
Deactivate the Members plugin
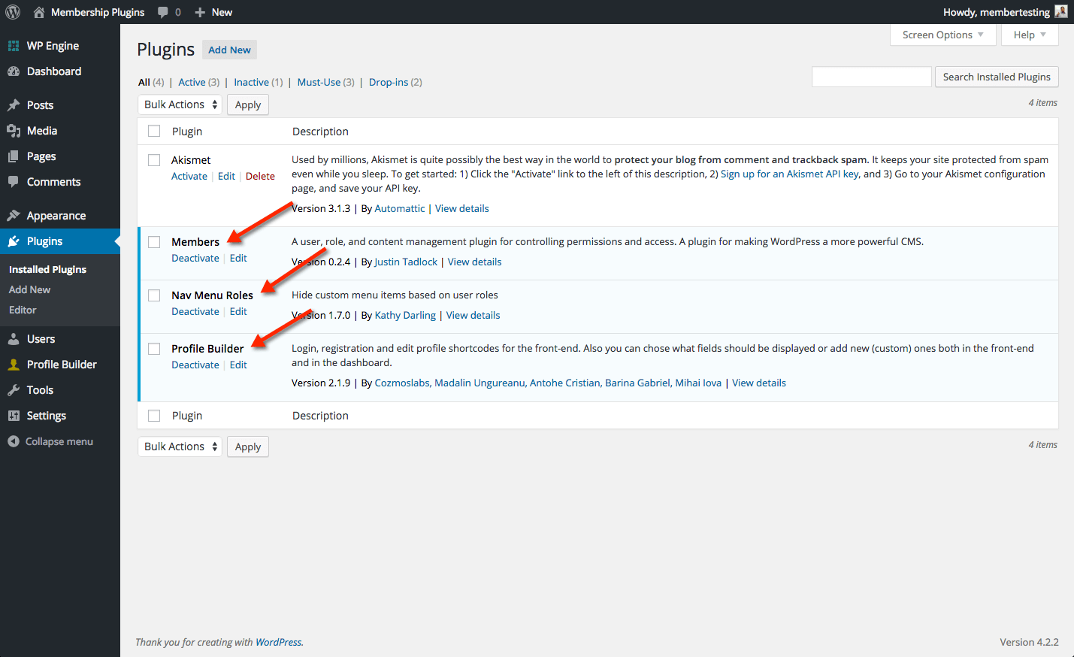(195, 258)
